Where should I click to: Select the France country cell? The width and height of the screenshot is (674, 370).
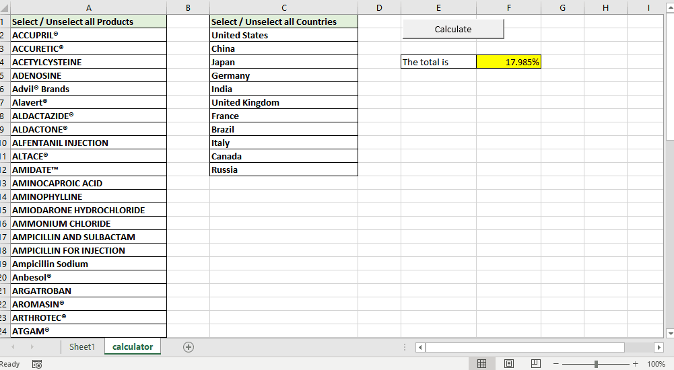(283, 116)
